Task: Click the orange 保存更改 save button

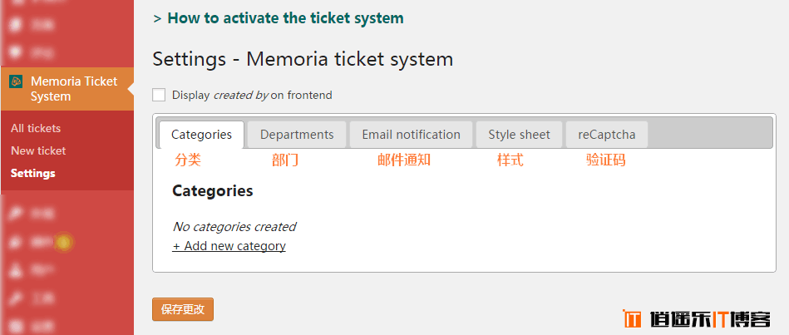Action: [x=183, y=309]
